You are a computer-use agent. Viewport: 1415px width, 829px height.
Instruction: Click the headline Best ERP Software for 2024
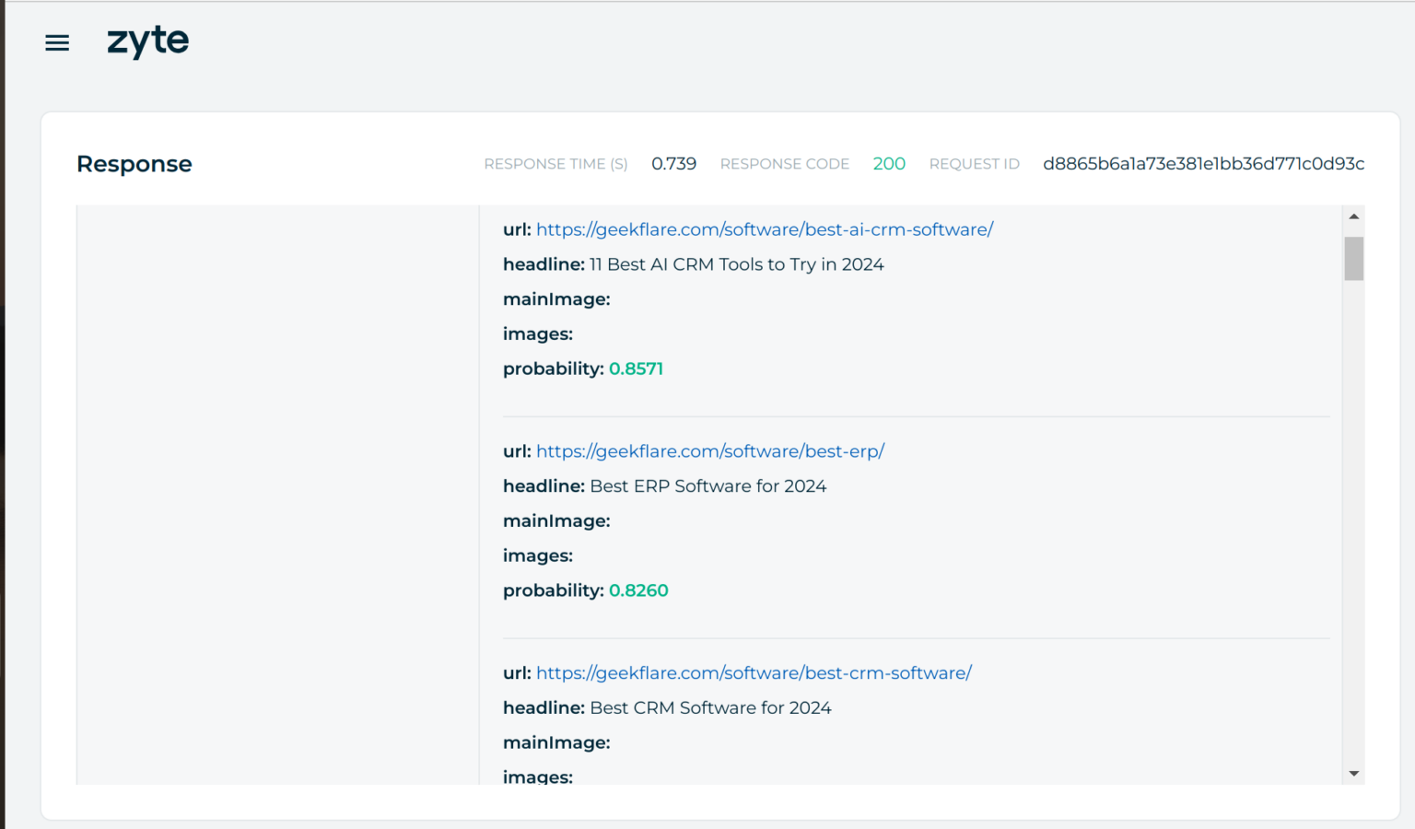tap(707, 485)
